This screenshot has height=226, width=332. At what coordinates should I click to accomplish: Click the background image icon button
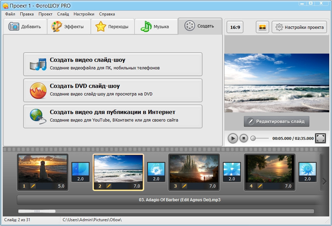tap(263, 27)
